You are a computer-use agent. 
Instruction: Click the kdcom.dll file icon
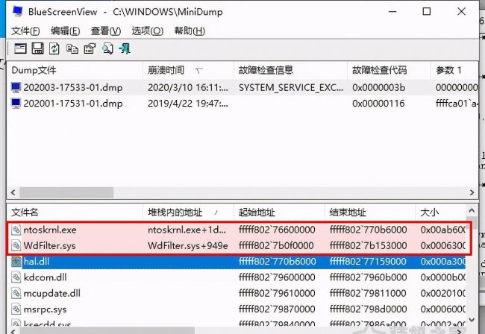(x=16, y=277)
